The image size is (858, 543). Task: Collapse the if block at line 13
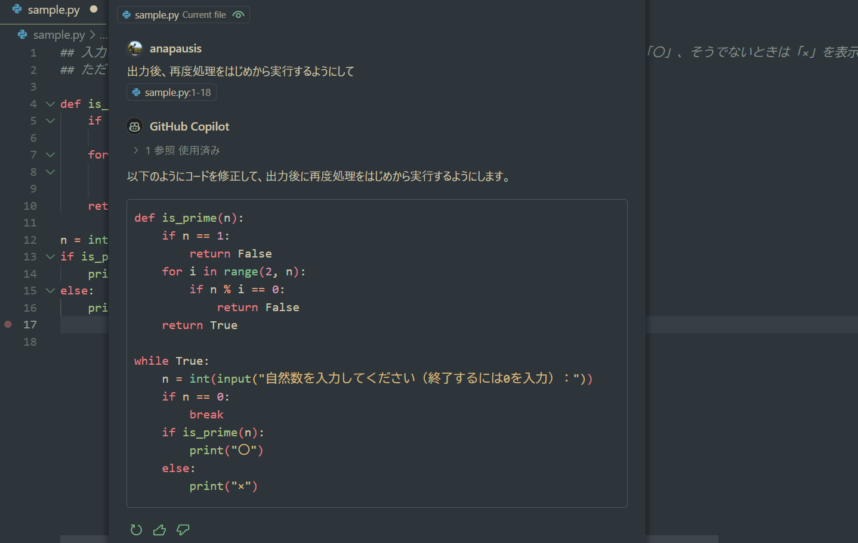click(x=50, y=256)
